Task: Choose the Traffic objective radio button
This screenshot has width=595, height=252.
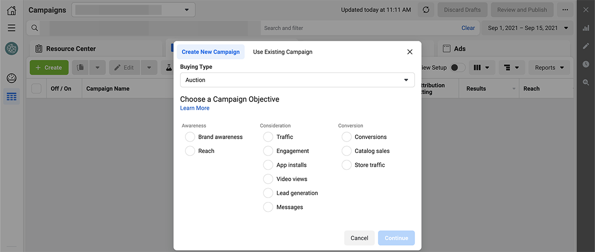Action: tap(268, 137)
